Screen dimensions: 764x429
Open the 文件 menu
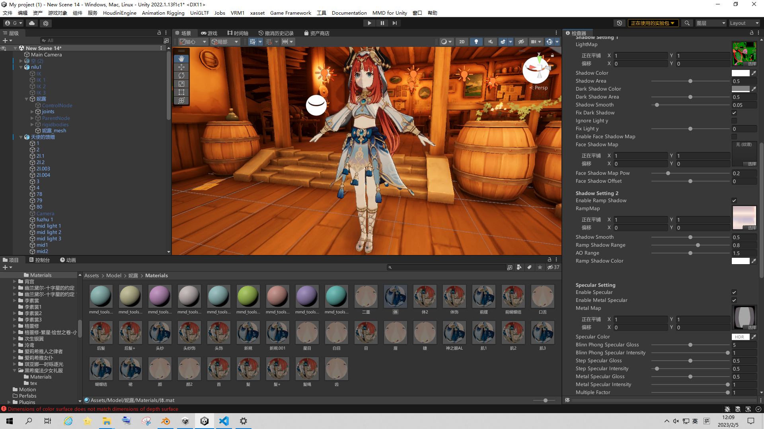click(8, 13)
